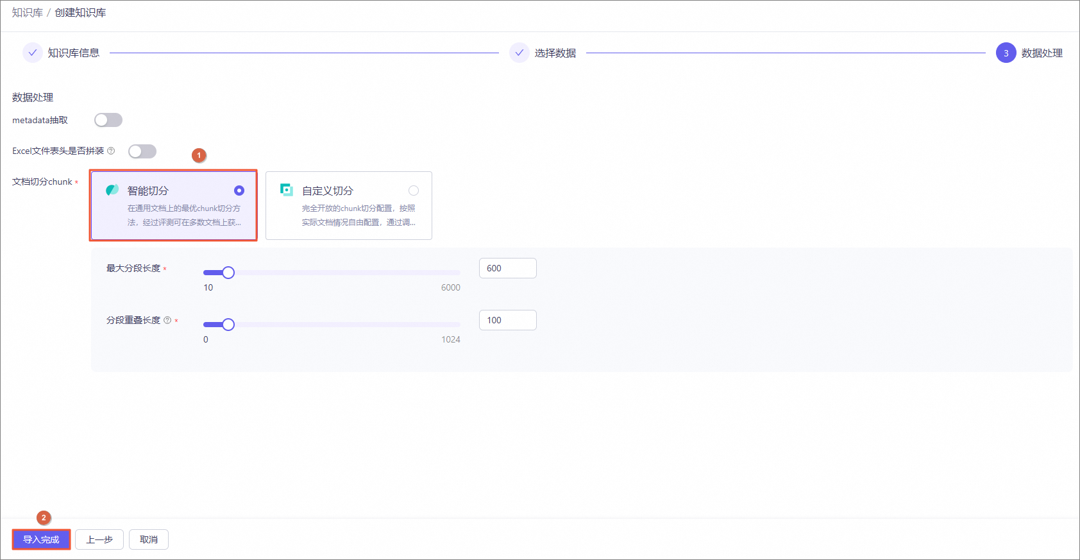Screen dimensions: 1080x560
Task: Select the 自定义切分 radio button
Action: point(414,191)
